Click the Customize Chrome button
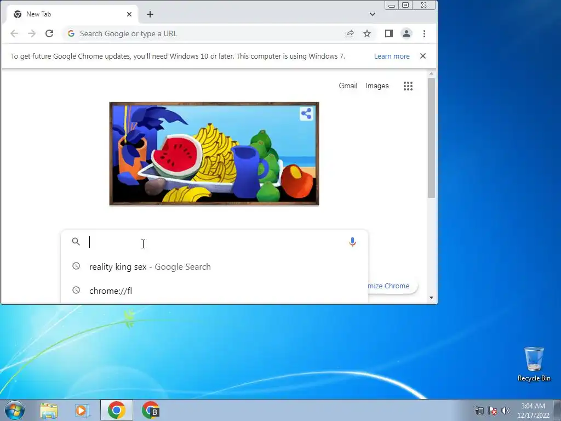 pyautogui.click(x=392, y=286)
